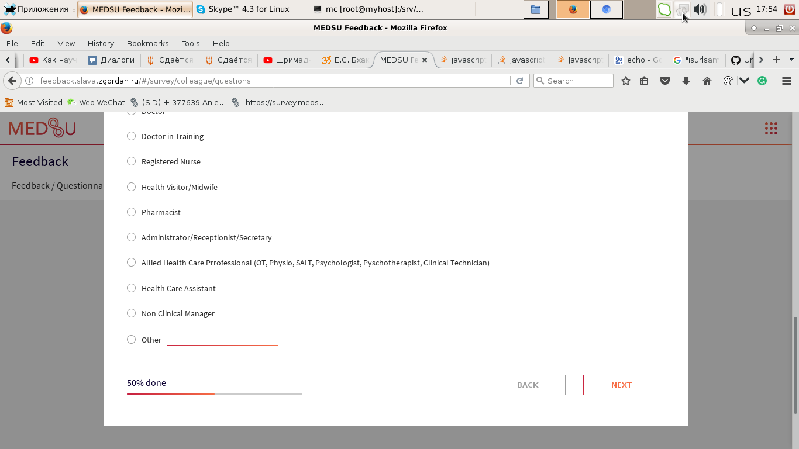Open the Help menu
Image resolution: width=799 pixels, height=449 pixels.
pos(221,43)
